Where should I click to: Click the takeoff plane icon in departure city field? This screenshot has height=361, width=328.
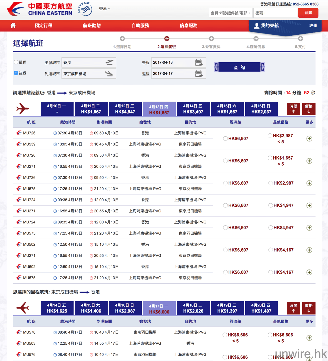(109, 63)
